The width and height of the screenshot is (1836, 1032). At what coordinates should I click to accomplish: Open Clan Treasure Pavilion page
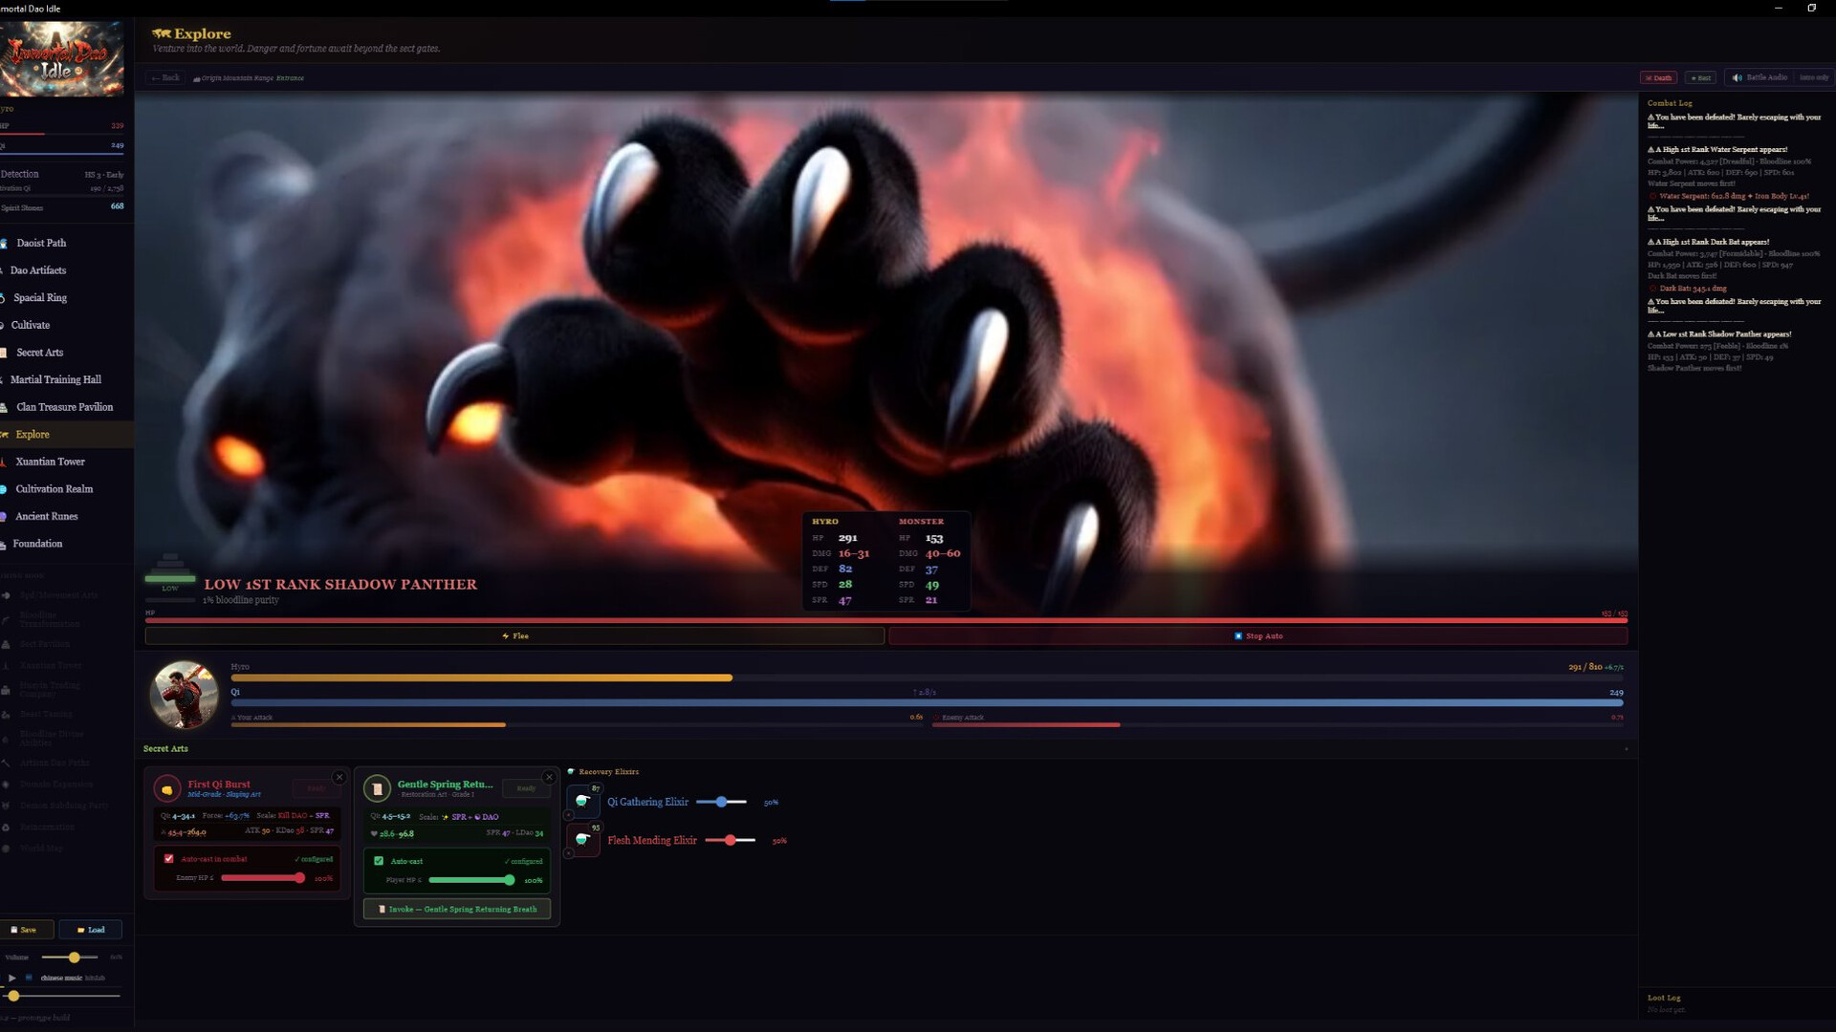(64, 407)
